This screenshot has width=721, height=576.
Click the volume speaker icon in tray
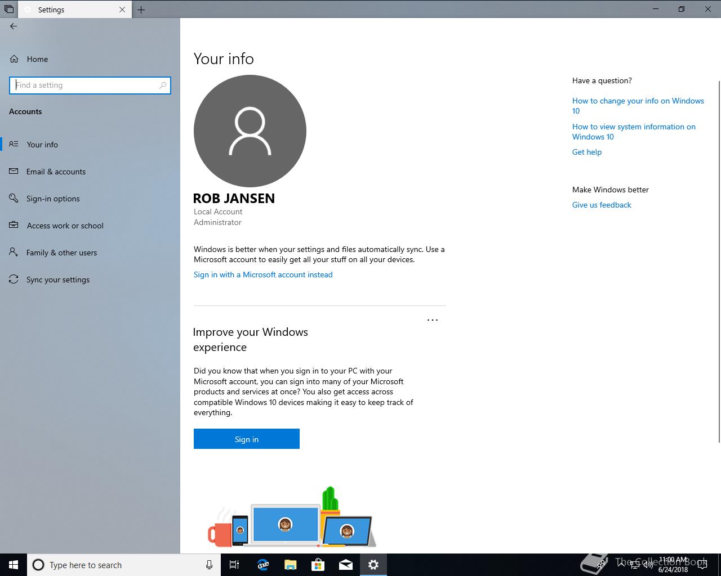pyautogui.click(x=648, y=565)
